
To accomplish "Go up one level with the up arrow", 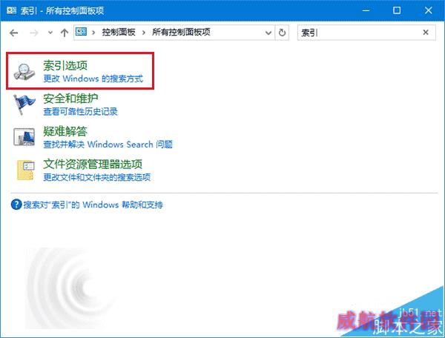I will tap(65, 33).
